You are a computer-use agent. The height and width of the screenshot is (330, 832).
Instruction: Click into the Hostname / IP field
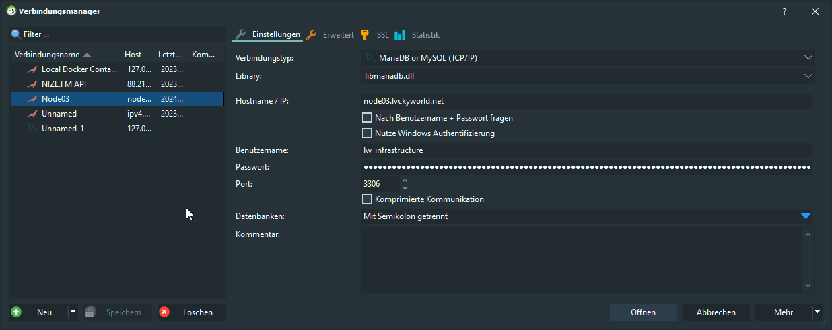pos(586,101)
